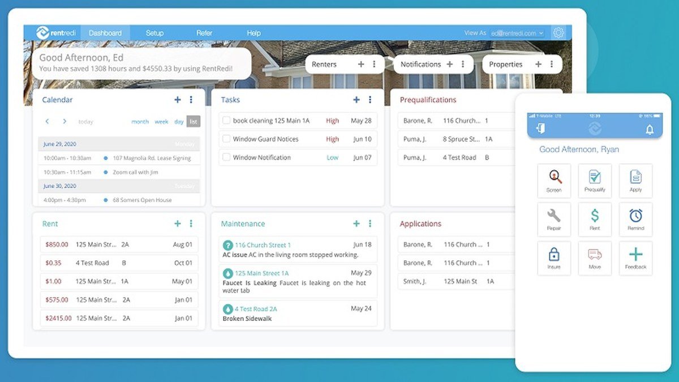Tap Apply icon in mobile app
The height and width of the screenshot is (382, 679).
[x=635, y=181]
